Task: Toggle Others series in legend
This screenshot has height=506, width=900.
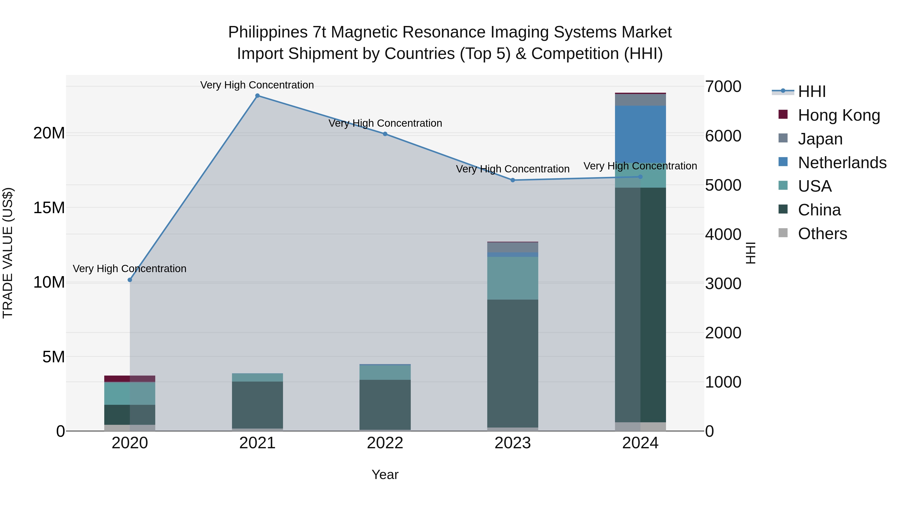Action: pyautogui.click(x=813, y=233)
